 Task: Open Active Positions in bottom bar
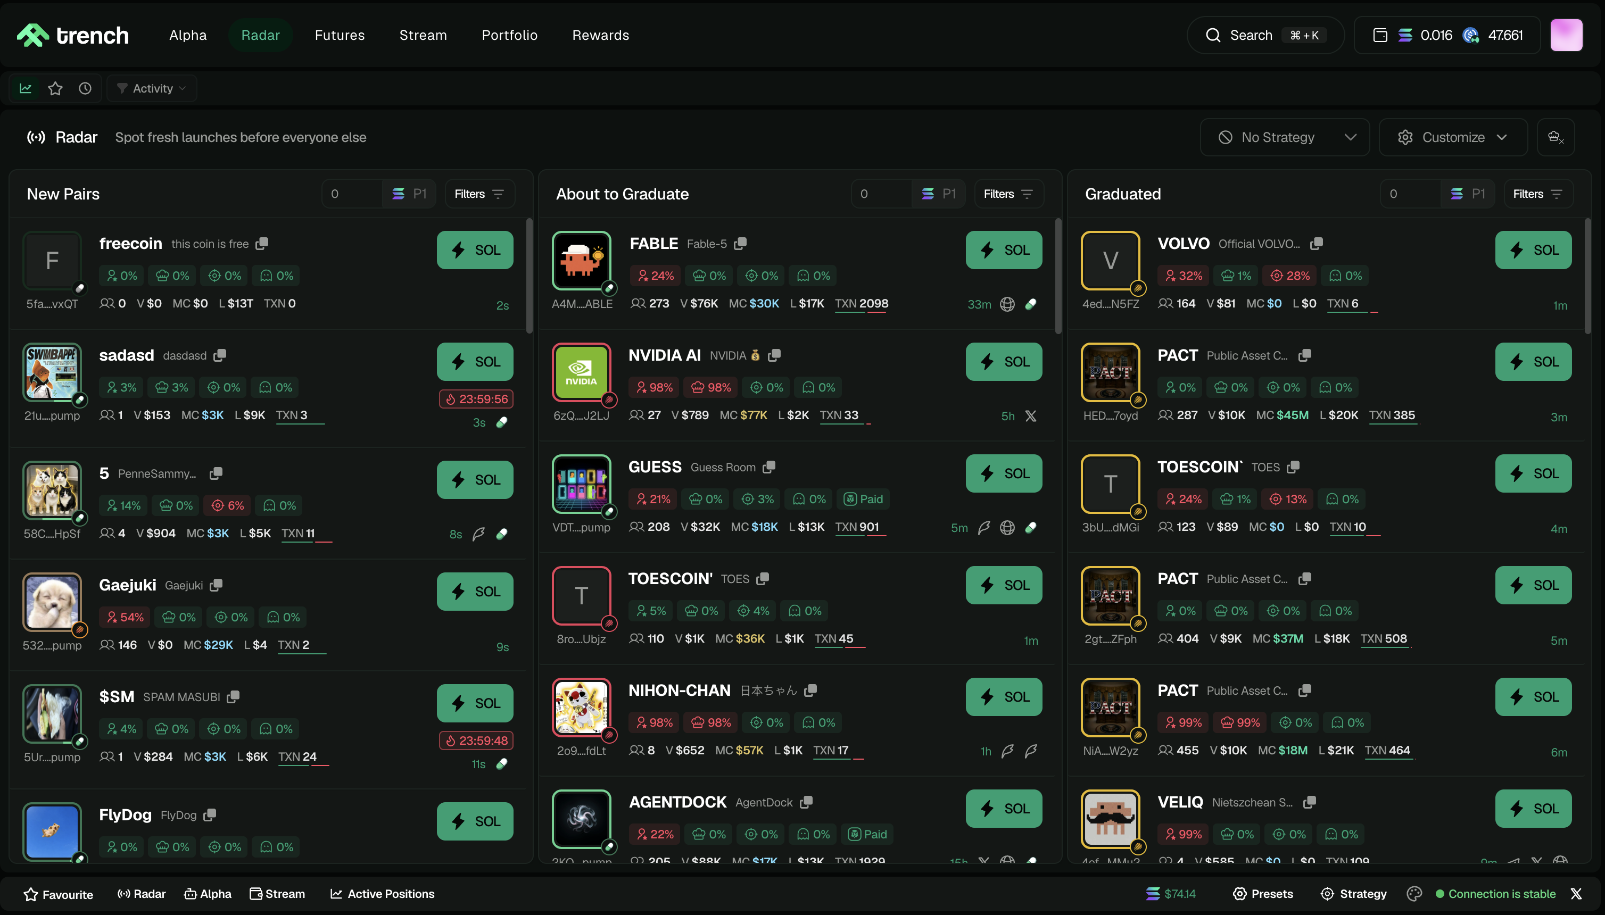tap(382, 894)
